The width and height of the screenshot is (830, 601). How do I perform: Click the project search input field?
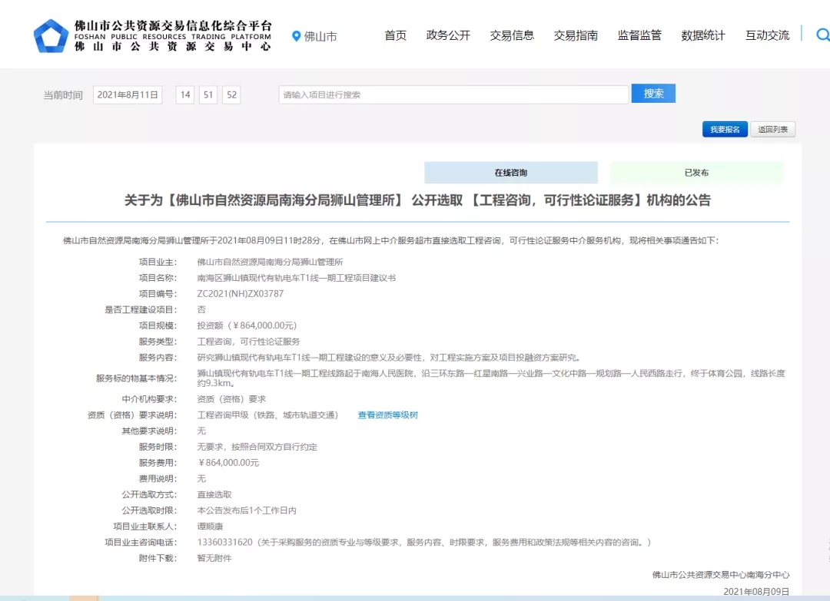453,94
